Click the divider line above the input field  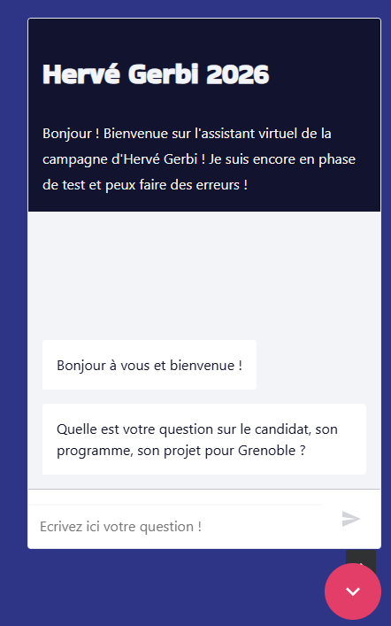point(203,489)
